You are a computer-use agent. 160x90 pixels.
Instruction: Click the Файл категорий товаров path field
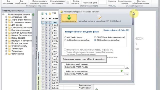coord(94,67)
